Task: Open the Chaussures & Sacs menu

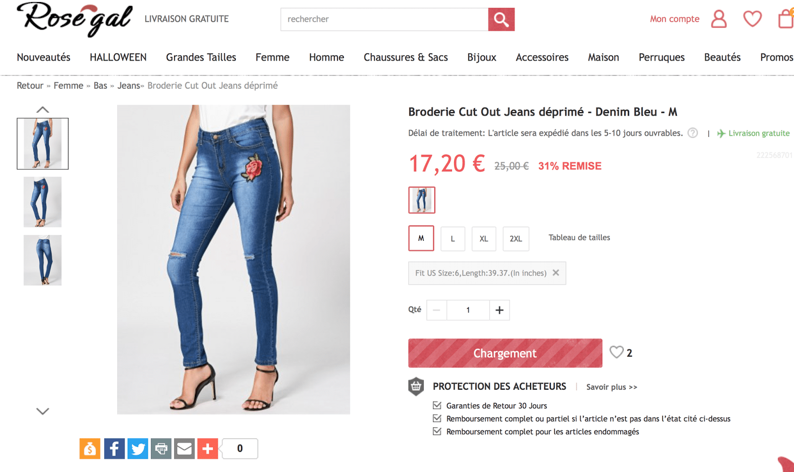Action: (405, 58)
